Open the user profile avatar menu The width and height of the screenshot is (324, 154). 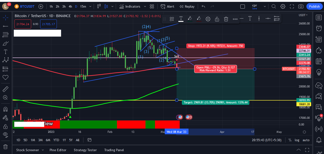(6, 6)
